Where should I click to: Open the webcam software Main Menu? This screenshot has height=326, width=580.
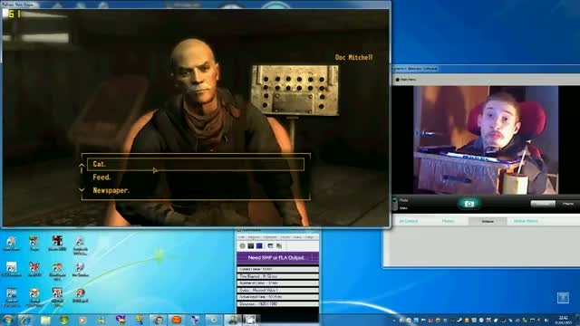coord(406,80)
